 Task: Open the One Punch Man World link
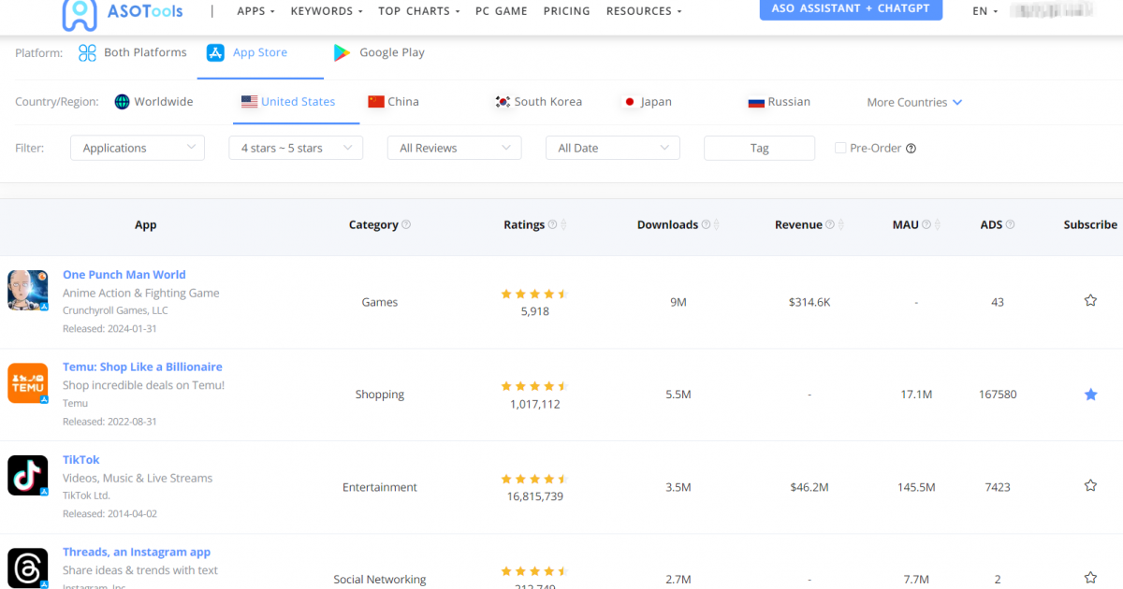click(124, 274)
